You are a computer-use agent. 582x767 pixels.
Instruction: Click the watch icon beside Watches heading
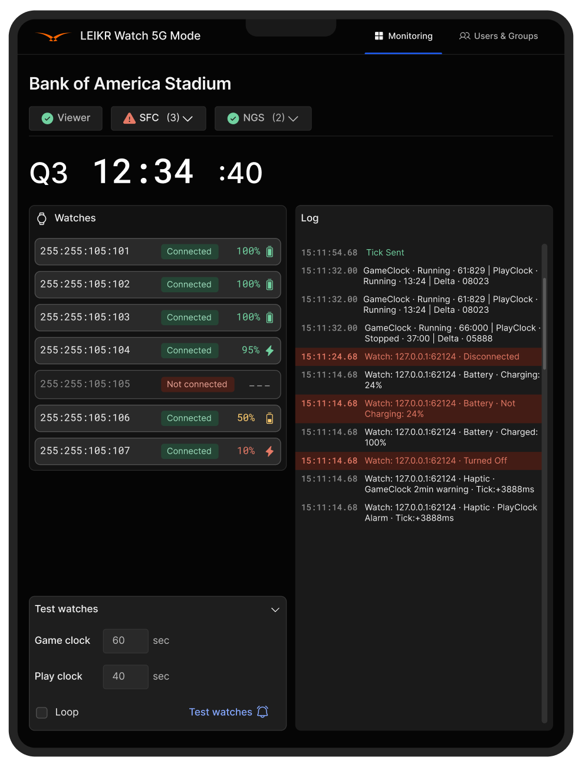pos(42,219)
